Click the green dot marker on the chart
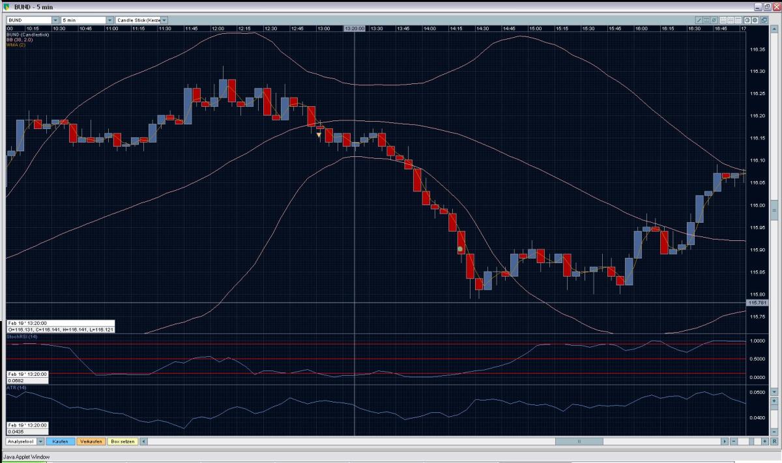 coord(460,249)
